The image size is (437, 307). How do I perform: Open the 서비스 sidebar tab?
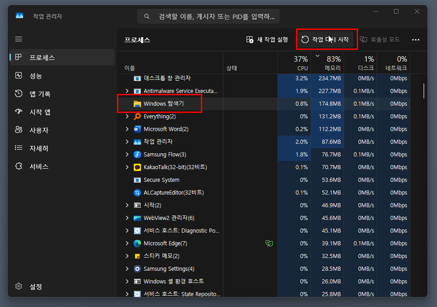click(x=62, y=166)
